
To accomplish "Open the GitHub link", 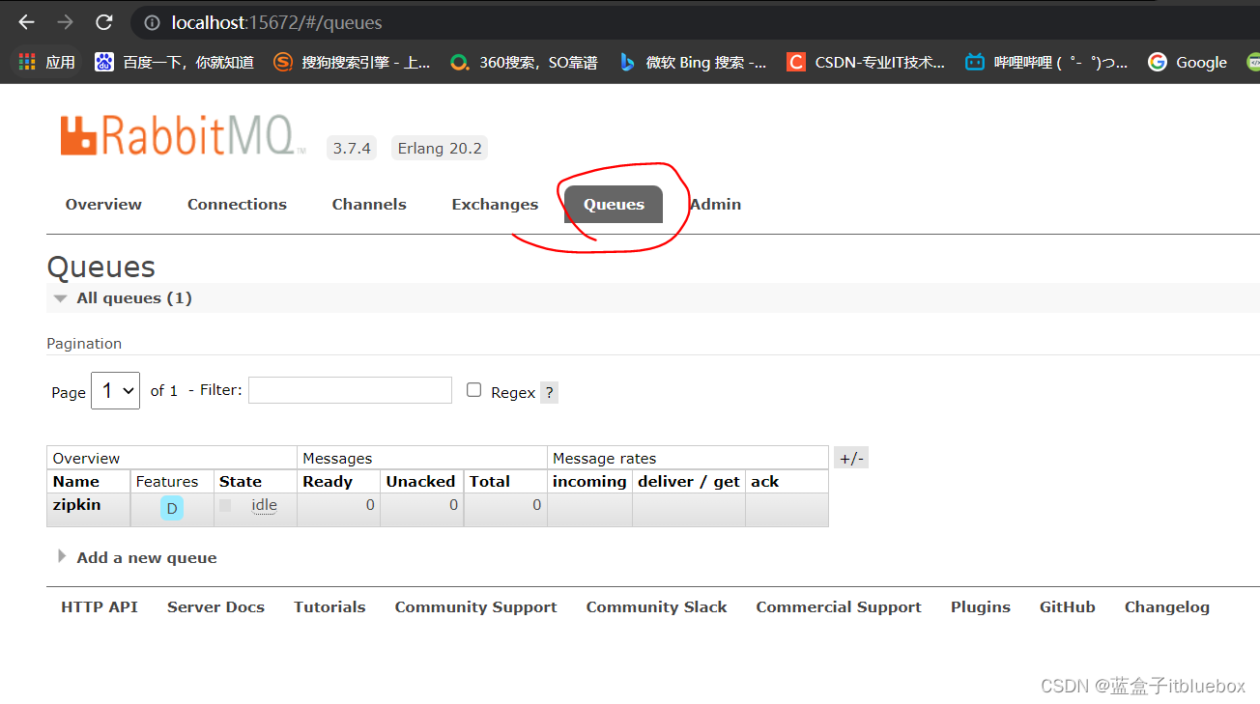I will coord(1068,606).
